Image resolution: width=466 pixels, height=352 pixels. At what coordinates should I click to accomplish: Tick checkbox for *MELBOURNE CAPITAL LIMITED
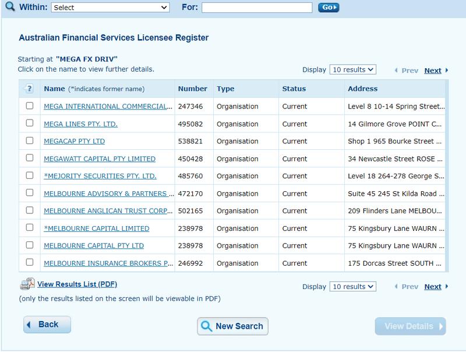(30, 227)
